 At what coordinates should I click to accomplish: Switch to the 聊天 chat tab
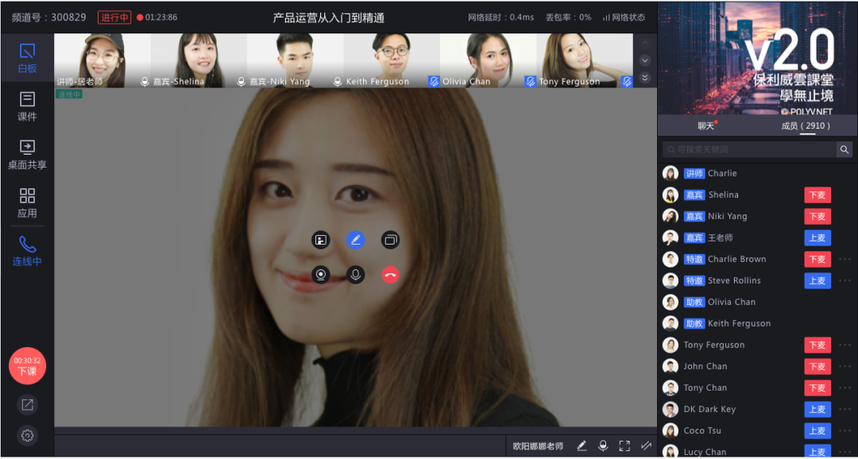coord(706,125)
